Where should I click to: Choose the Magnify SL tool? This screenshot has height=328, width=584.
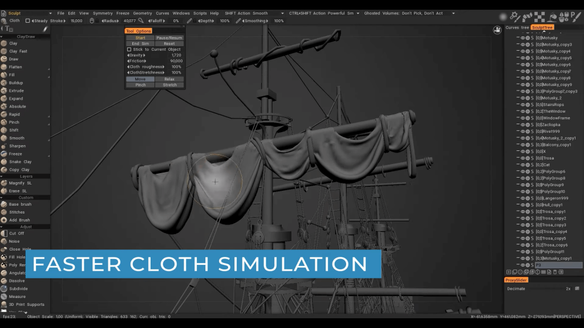point(20,183)
